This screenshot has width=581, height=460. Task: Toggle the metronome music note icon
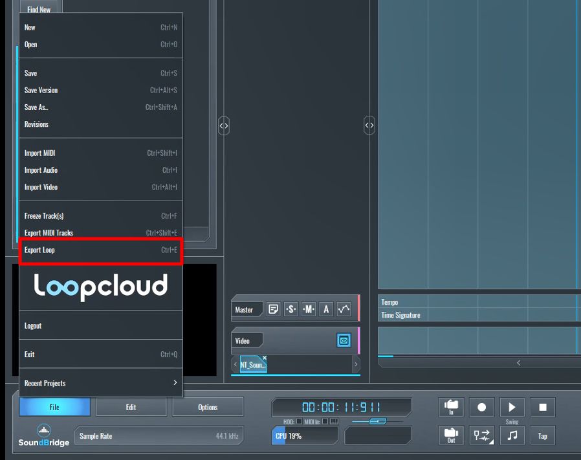[x=512, y=435]
